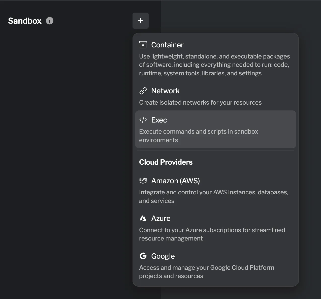Choose the highlighted Exec option
This screenshot has width=321, height=299.
point(159,120)
